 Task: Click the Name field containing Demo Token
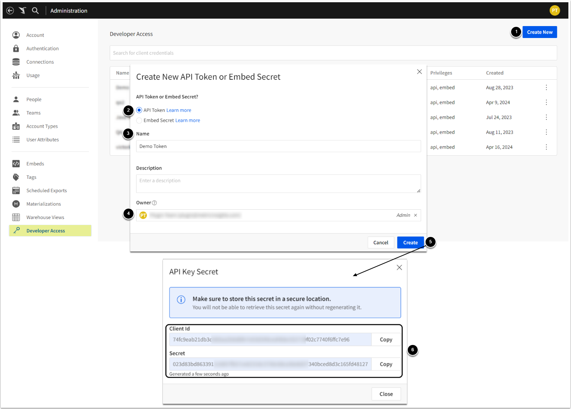(278, 146)
